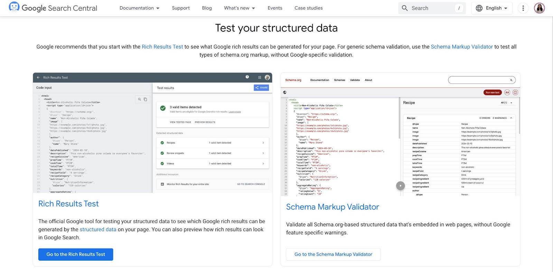The width and height of the screenshot is (553, 272).
Task: Click PREVIEW RESULTS in test results
Action: point(205,122)
